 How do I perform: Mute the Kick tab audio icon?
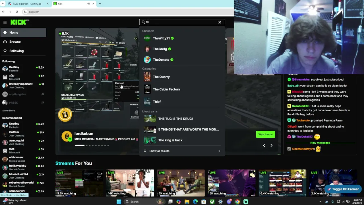(x=88, y=4)
